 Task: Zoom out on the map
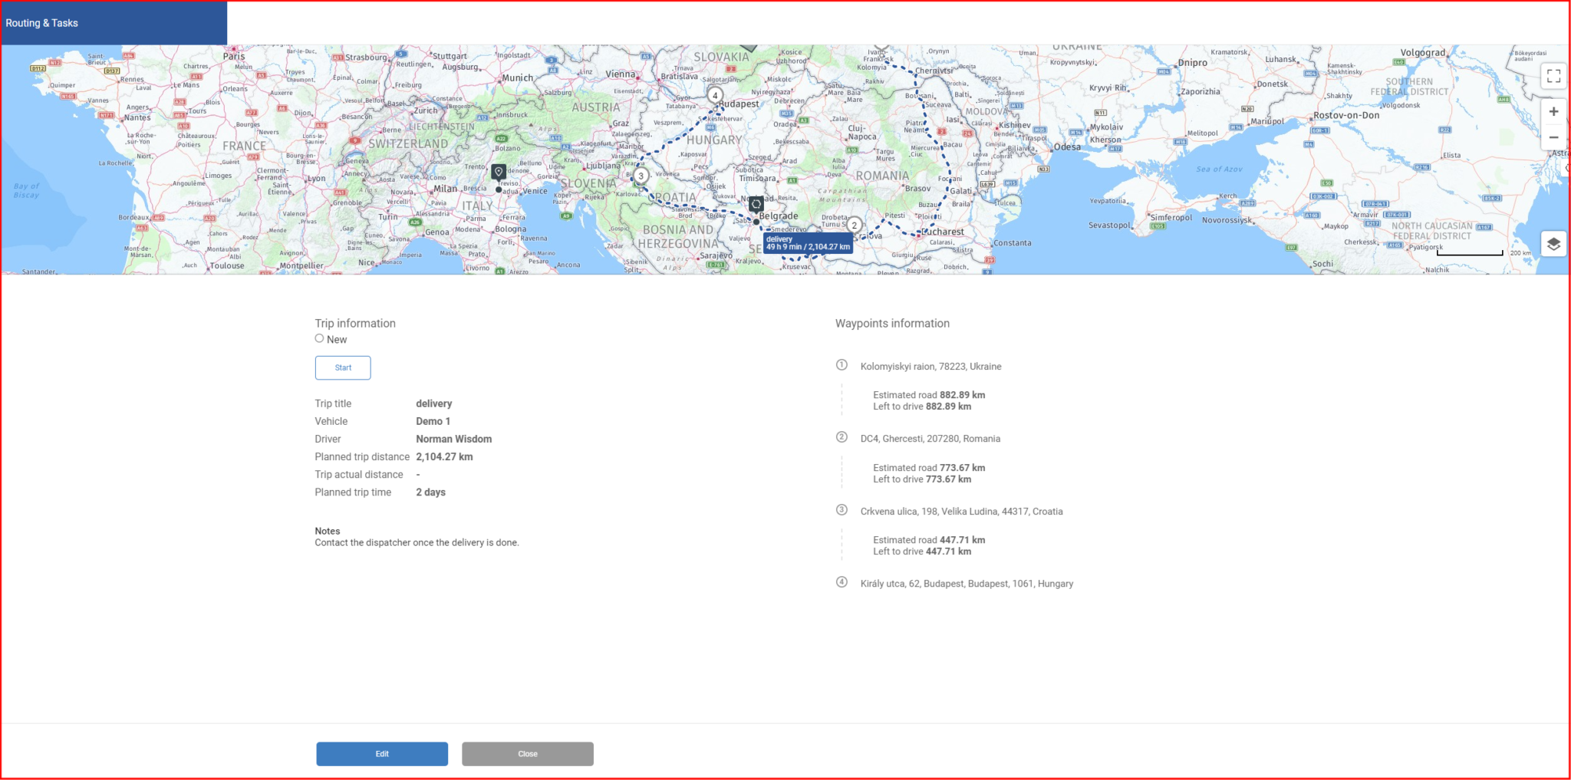1553,137
